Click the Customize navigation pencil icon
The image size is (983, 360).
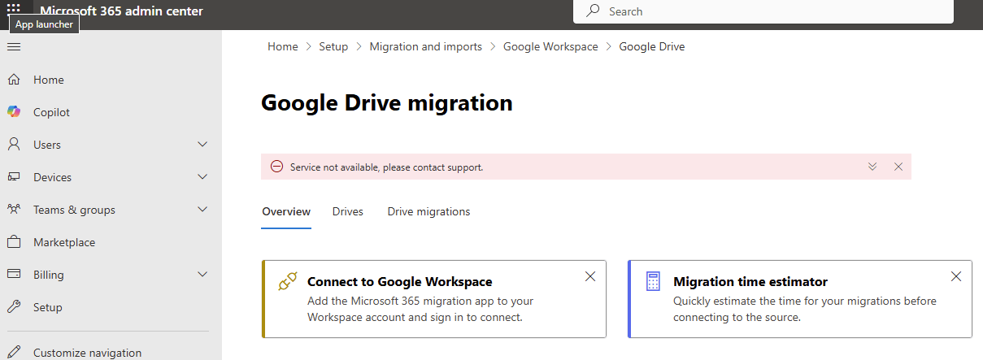click(14, 353)
